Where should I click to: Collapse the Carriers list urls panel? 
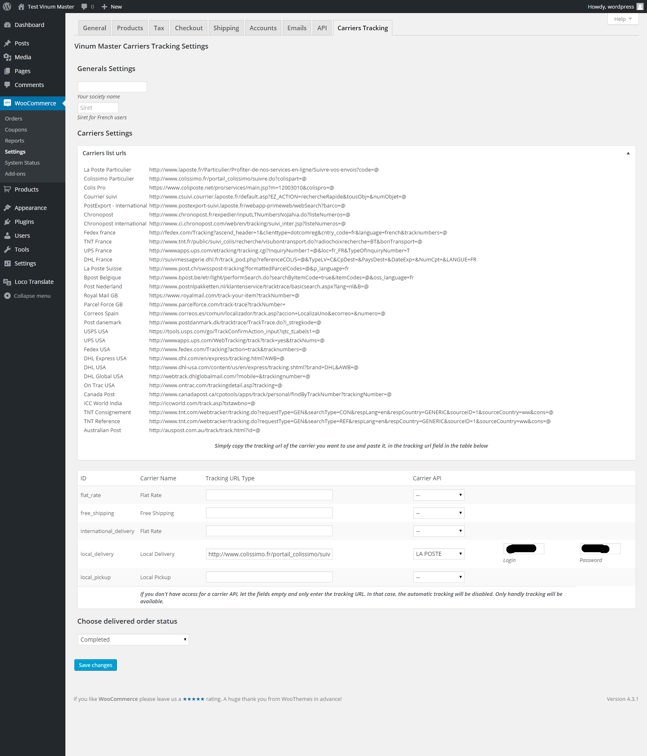[x=628, y=153]
